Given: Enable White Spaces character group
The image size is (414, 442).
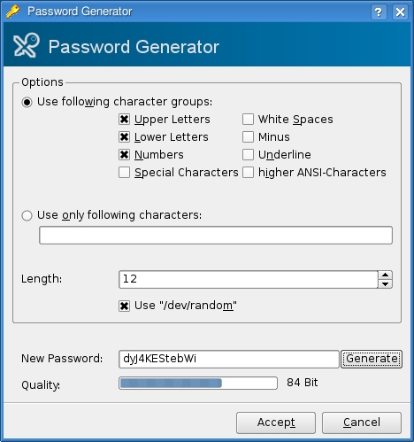Looking at the screenshot, I should [x=248, y=119].
